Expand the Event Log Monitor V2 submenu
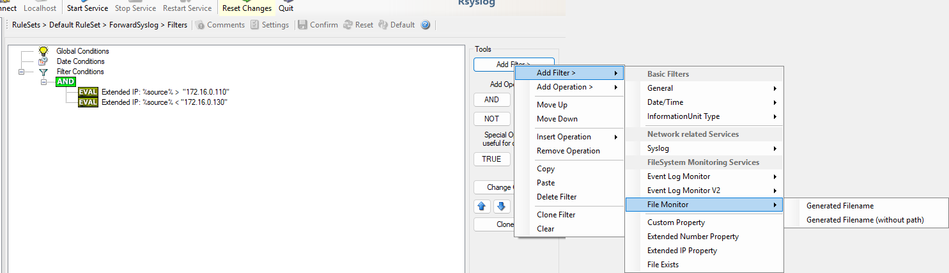 coord(704,191)
